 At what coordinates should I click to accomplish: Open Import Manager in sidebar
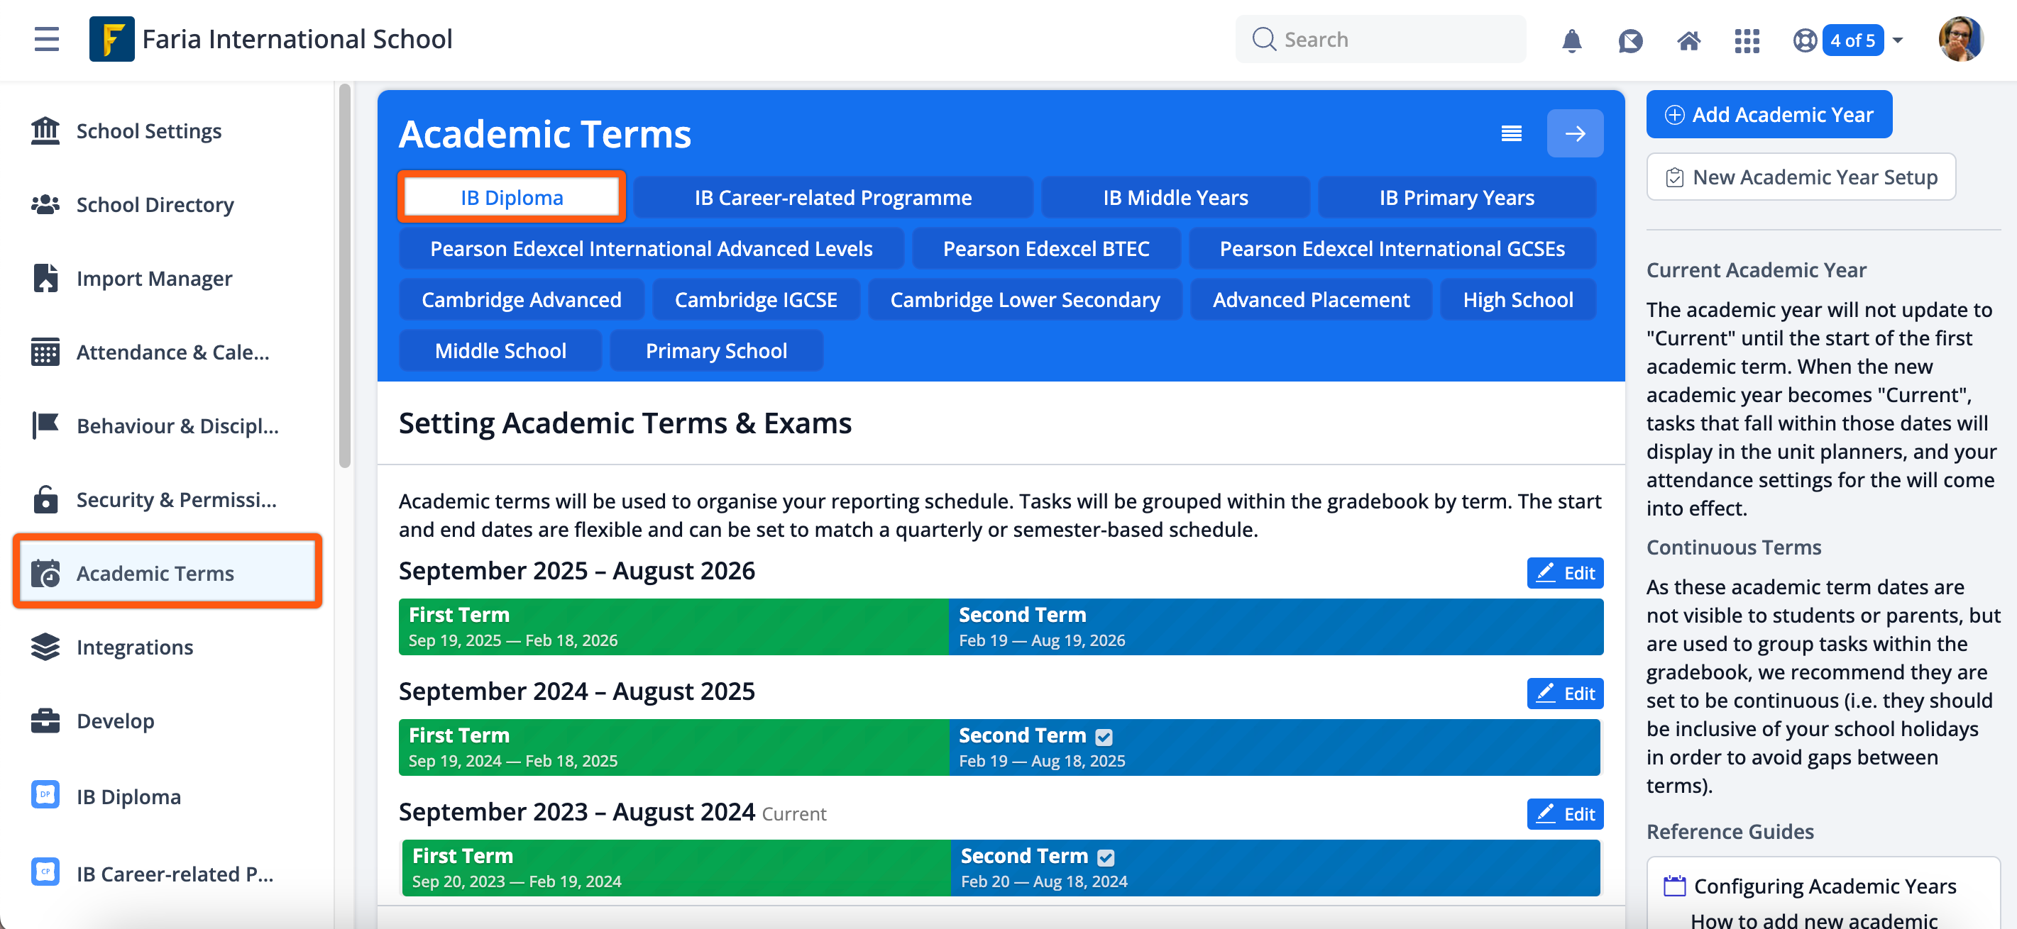coord(167,279)
